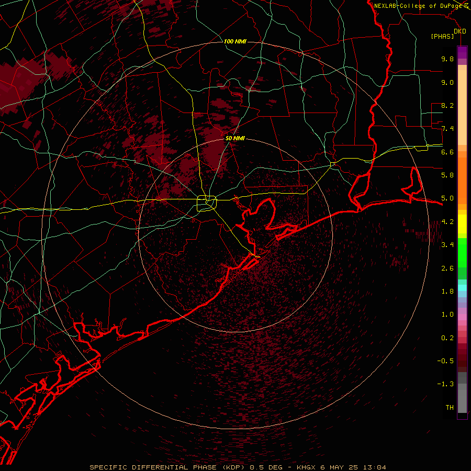Click the 2.6 value on the color scale
471x471 pixels.
click(447, 268)
